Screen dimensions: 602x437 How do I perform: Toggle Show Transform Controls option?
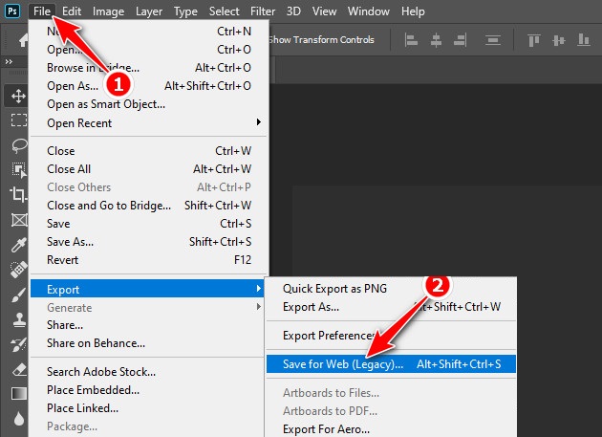click(321, 39)
